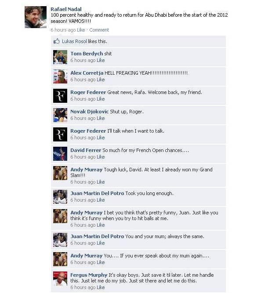Like Novak Djokovic's 'Shut up, Roger' comment

coord(101,118)
